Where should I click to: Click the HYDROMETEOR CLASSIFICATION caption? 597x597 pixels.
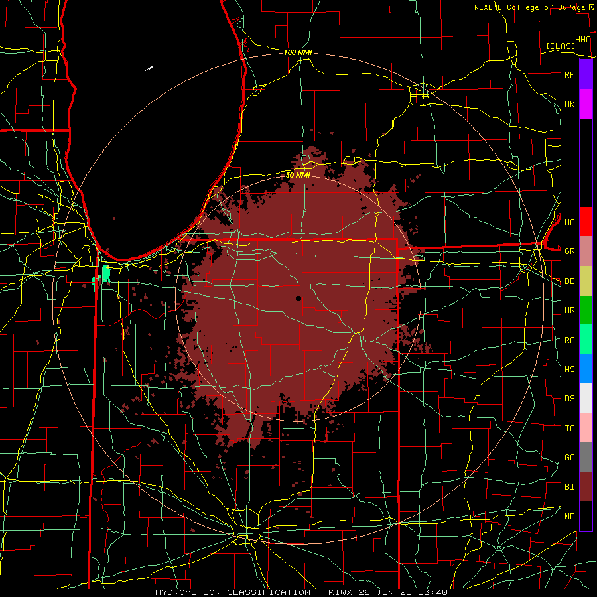(x=233, y=592)
